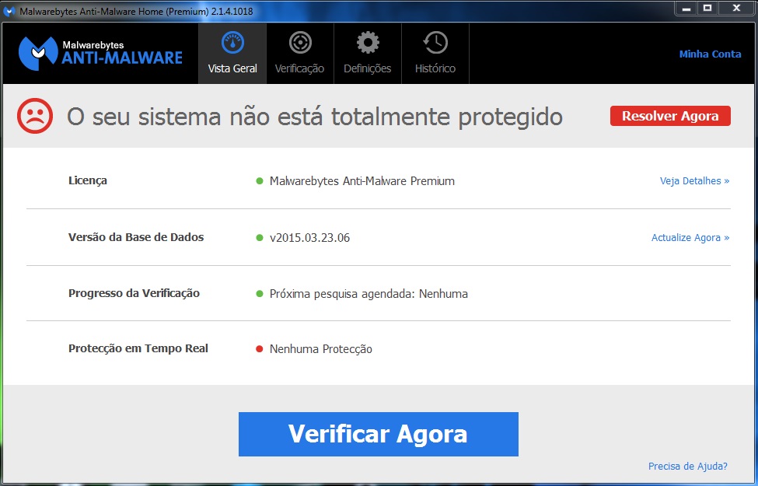Click the Malwarebytes Anti-Malware logo
The height and width of the screenshot is (486, 758).
[100, 53]
